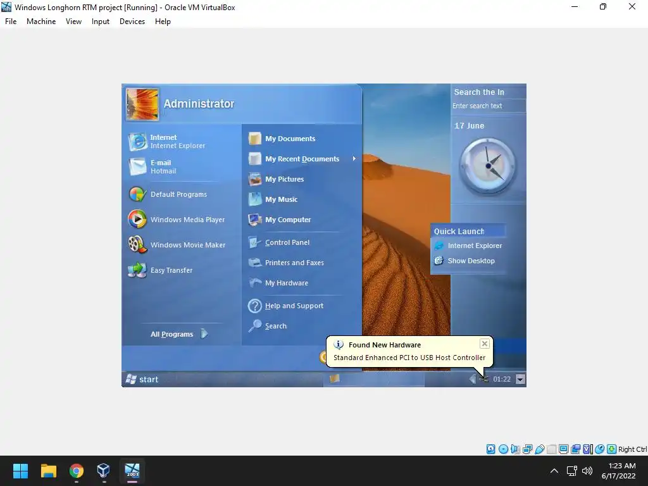Click the host network tray icon
This screenshot has width=648, height=486.
click(572, 471)
